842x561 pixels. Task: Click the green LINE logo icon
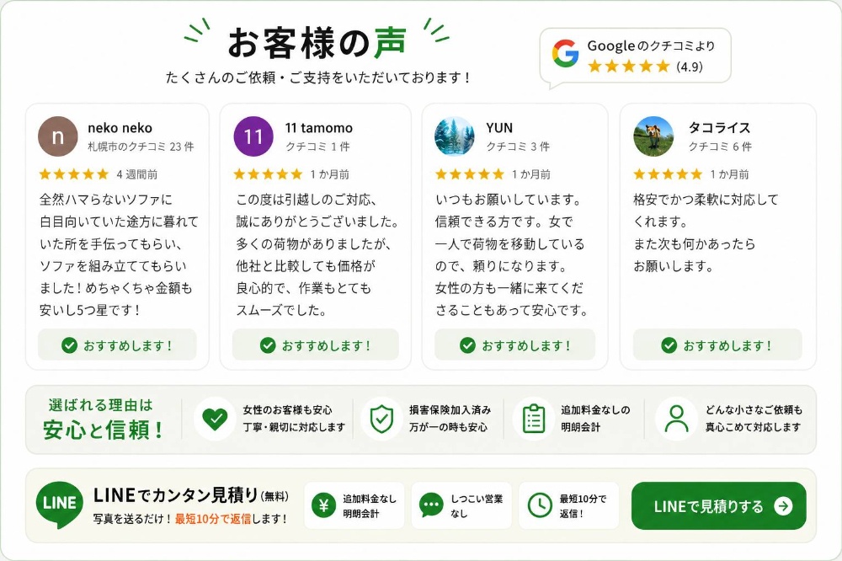tap(60, 504)
